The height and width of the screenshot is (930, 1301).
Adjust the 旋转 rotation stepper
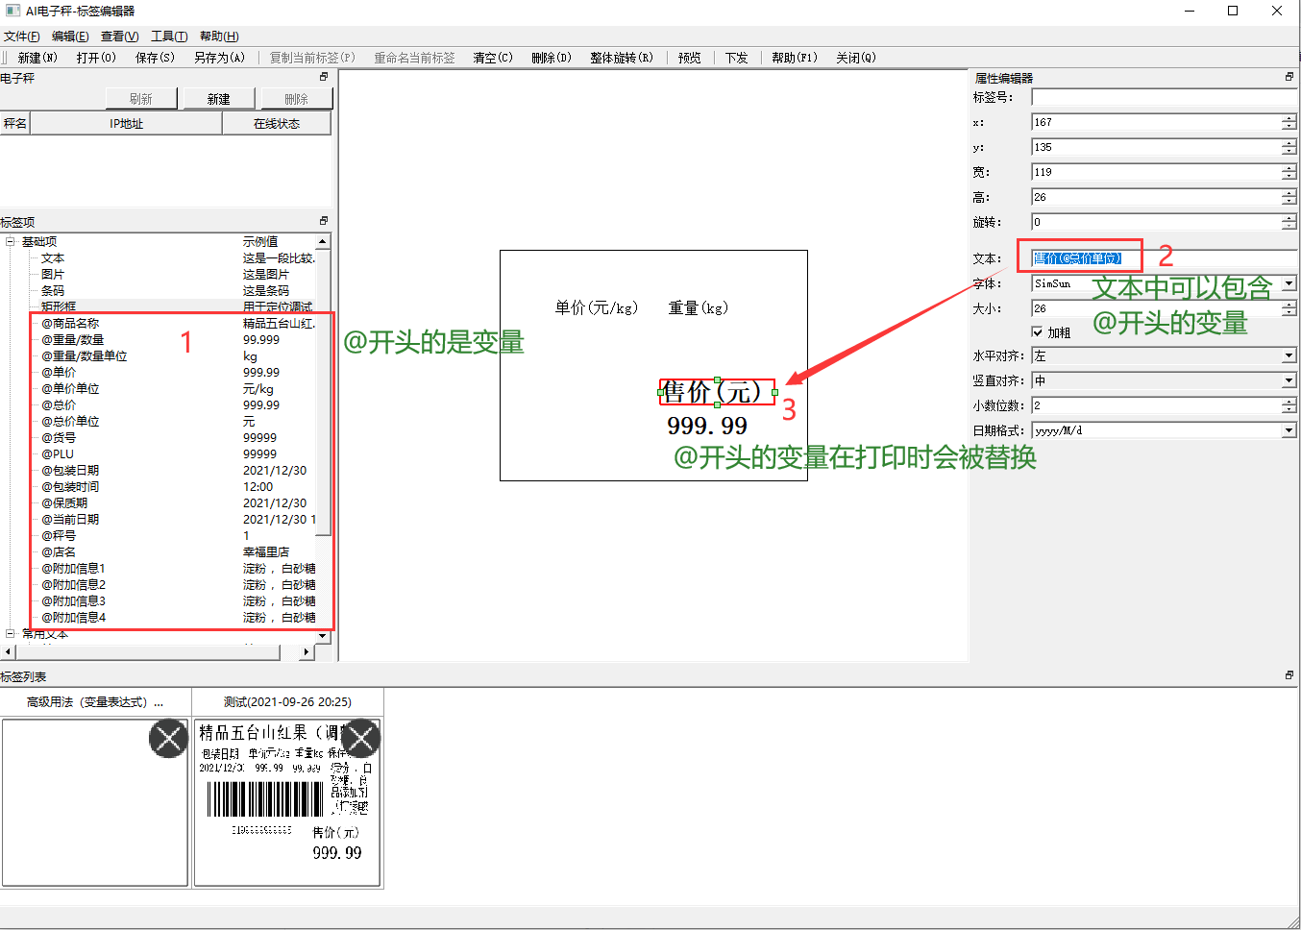[1289, 222]
